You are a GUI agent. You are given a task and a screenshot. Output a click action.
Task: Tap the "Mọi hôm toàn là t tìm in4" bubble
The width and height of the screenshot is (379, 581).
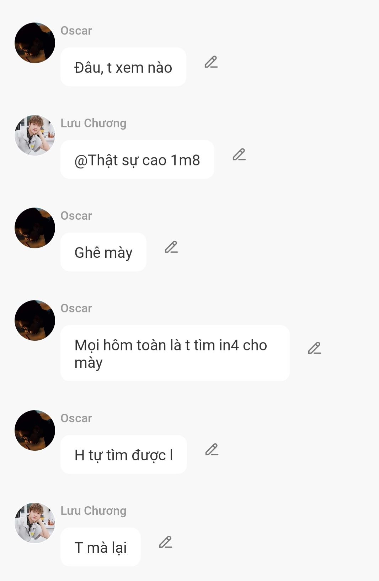(175, 353)
